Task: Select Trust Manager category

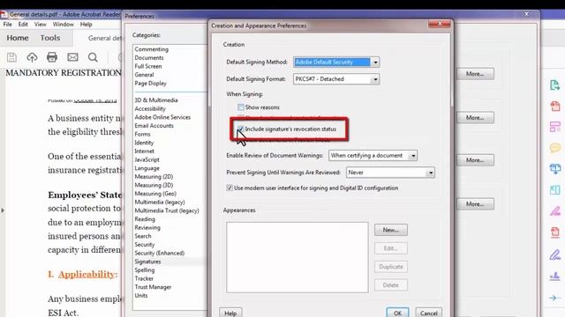Action: (x=153, y=287)
